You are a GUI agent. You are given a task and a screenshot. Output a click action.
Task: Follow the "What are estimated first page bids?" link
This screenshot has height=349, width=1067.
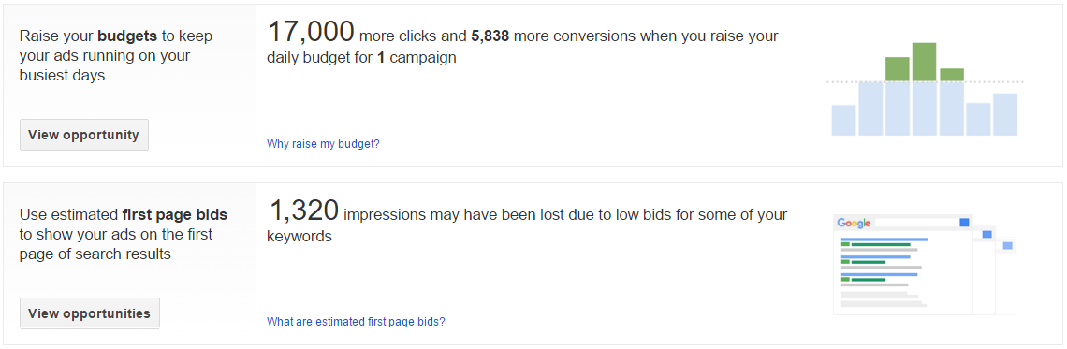(356, 321)
